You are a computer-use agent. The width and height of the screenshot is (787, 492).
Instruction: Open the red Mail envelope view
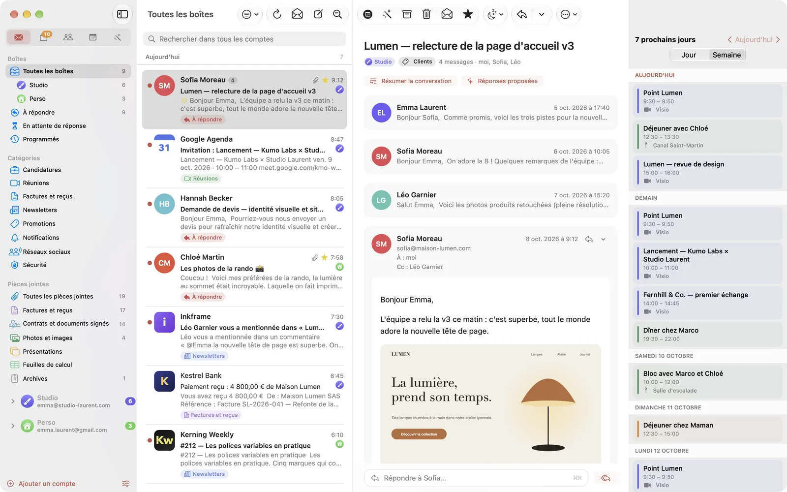pyautogui.click(x=19, y=37)
